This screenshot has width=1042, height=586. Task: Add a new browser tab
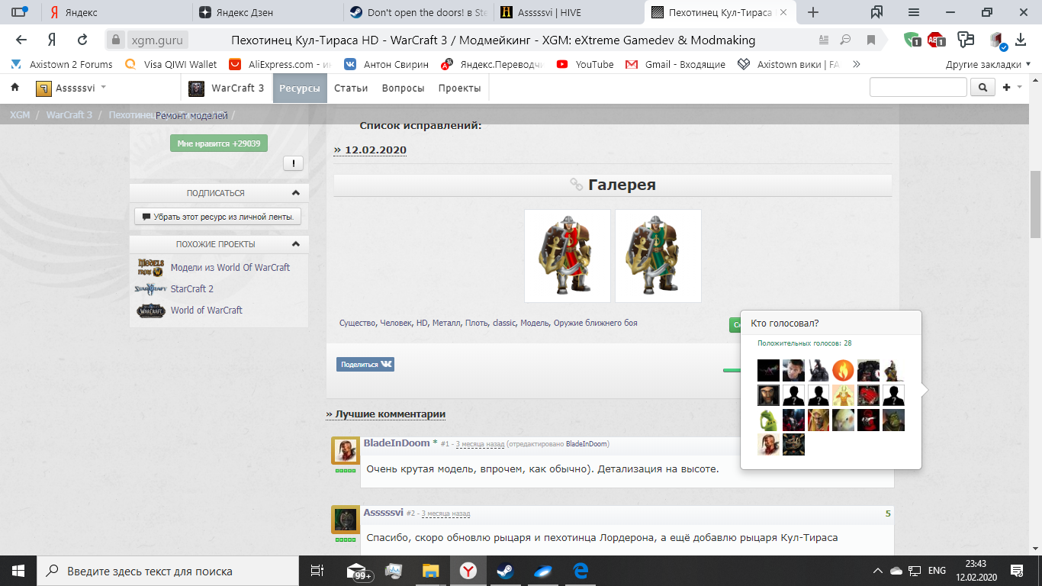tap(813, 12)
